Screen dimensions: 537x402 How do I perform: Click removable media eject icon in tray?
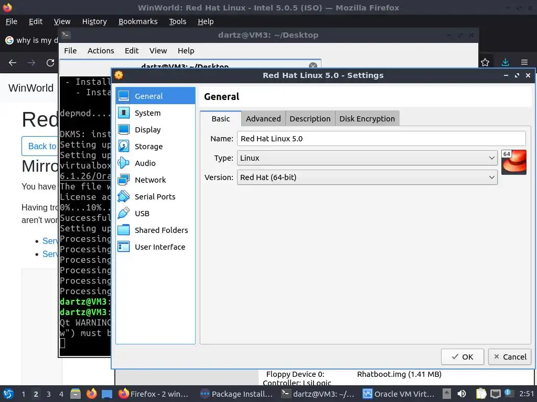coord(447,394)
